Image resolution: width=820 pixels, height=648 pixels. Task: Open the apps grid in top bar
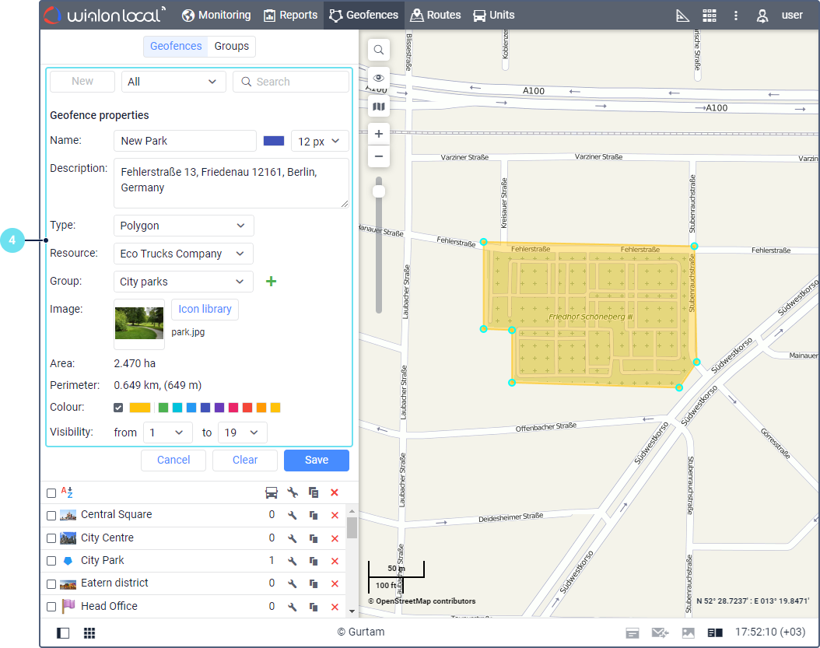click(x=709, y=16)
